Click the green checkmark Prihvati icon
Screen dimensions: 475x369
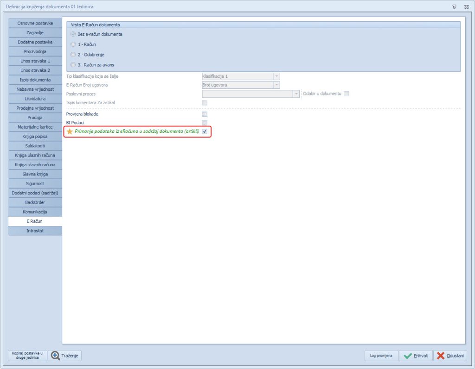[408, 356]
